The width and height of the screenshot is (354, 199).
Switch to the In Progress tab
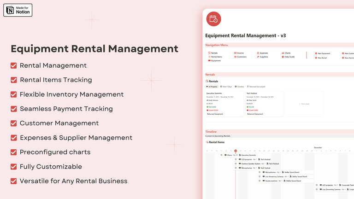pyautogui.click(x=212, y=86)
